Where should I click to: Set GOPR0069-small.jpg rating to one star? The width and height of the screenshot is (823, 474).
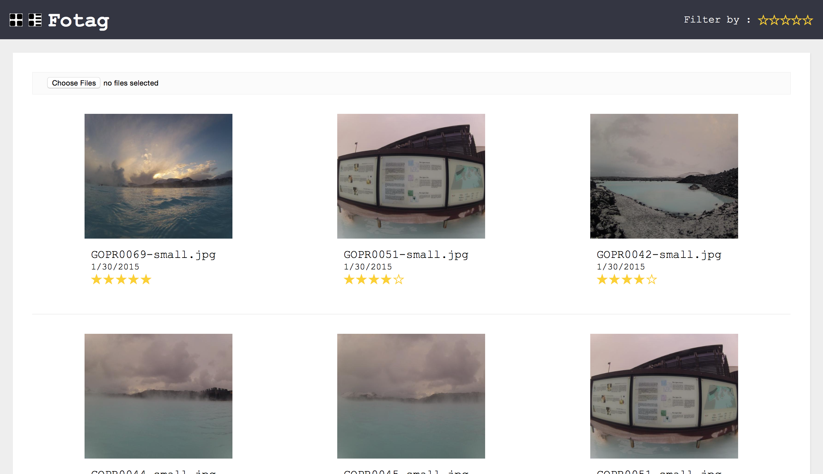pyautogui.click(x=96, y=279)
